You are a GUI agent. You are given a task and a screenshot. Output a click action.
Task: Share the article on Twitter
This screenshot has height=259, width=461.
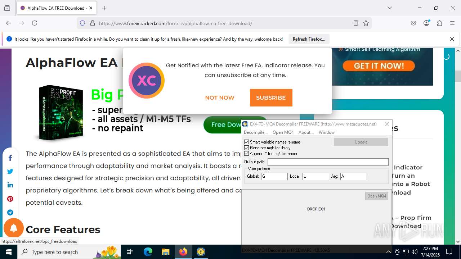coord(10,171)
